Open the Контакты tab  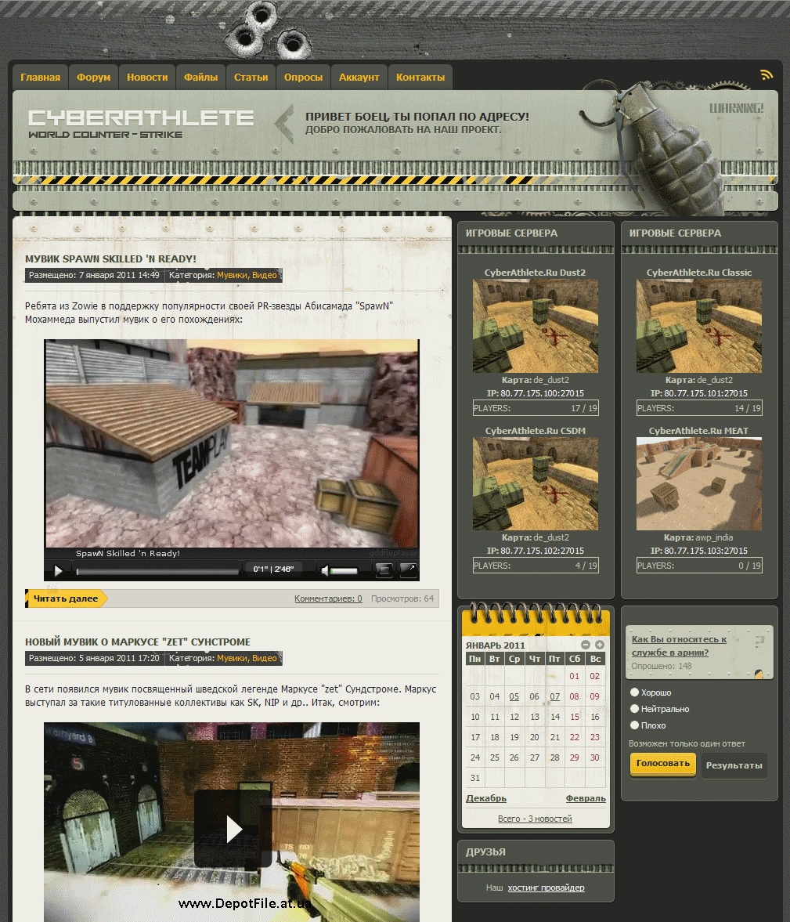(x=420, y=77)
